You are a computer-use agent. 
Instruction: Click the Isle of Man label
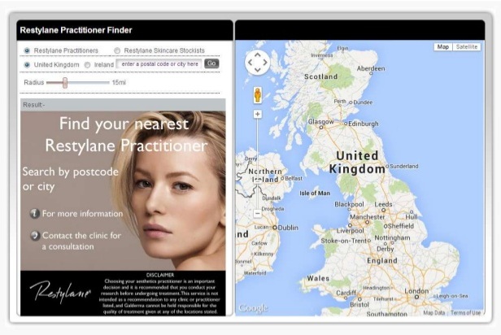(315, 193)
